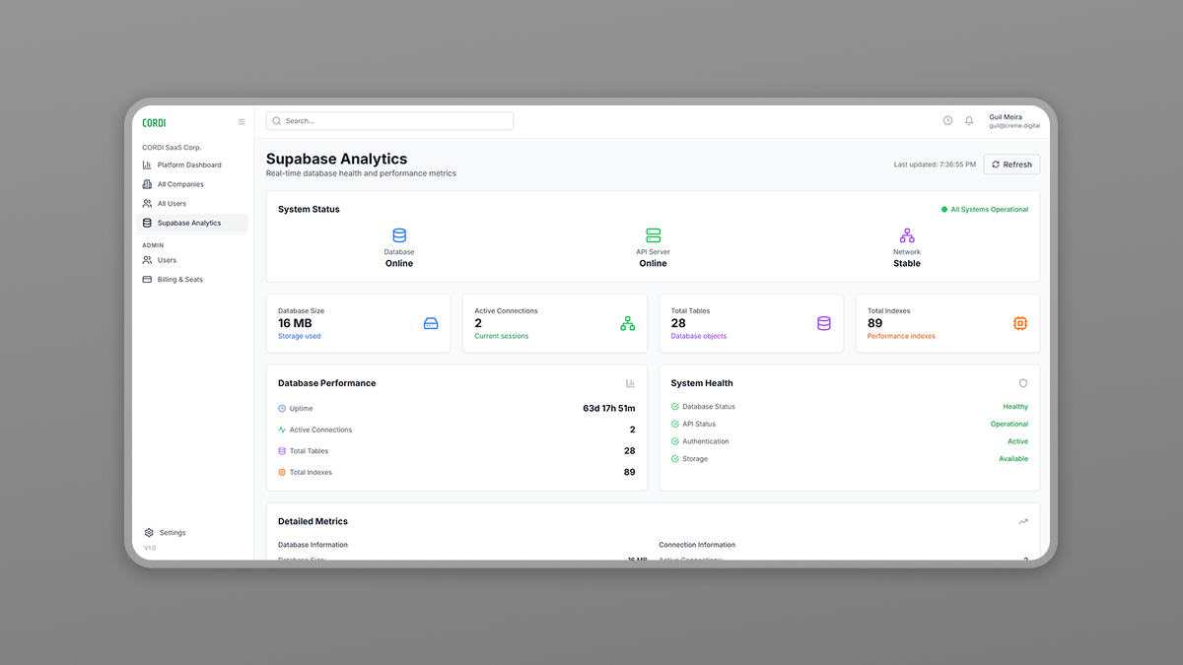Click the Detailed Metrics trend icon
The image size is (1183, 665).
pyautogui.click(x=1023, y=522)
